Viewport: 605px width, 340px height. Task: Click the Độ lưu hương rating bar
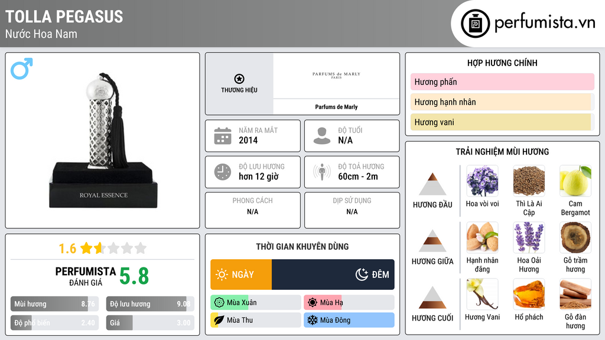[151, 304]
